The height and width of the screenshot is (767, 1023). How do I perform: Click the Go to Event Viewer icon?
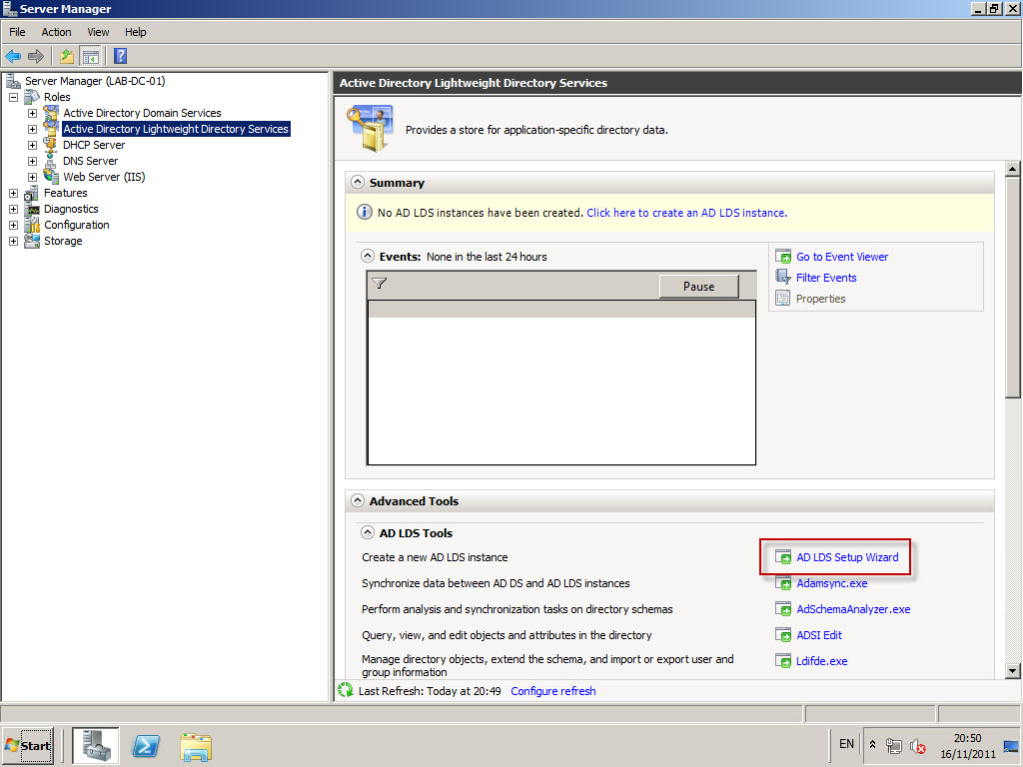tap(783, 257)
